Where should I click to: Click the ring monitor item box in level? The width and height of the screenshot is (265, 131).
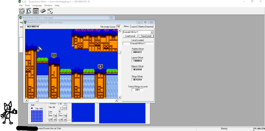point(54,55)
